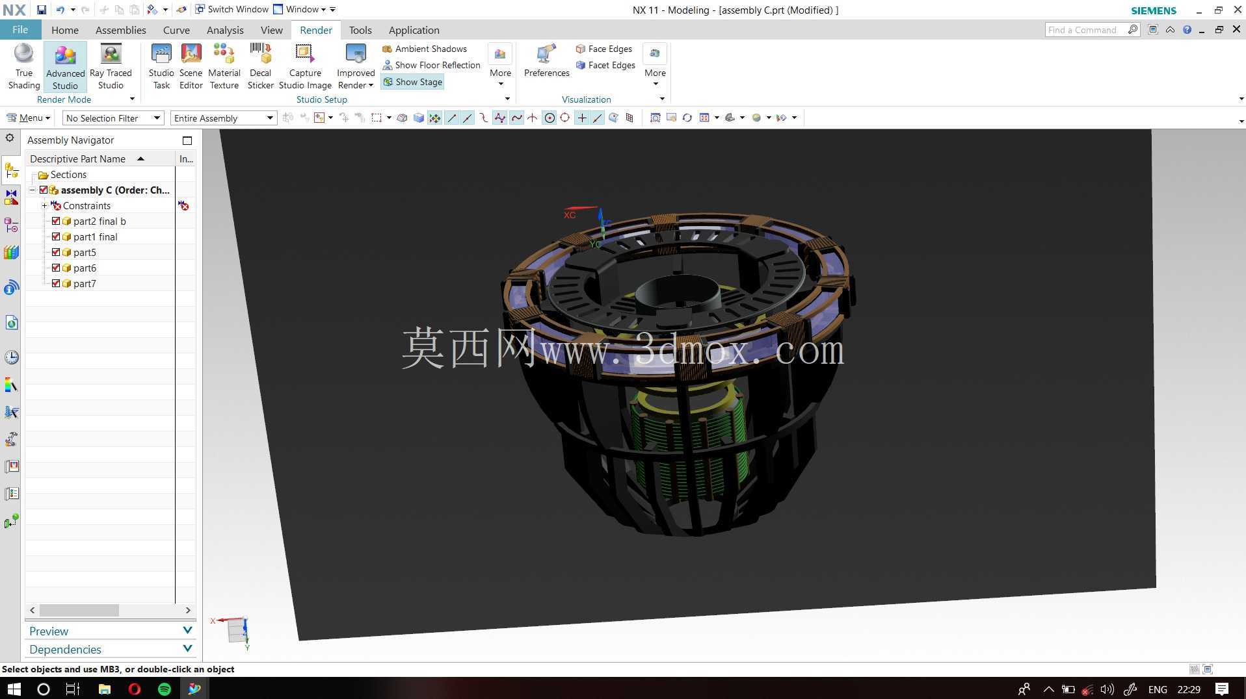The image size is (1246, 699).
Task: Click in the Find a Command field
Action: point(1087,30)
